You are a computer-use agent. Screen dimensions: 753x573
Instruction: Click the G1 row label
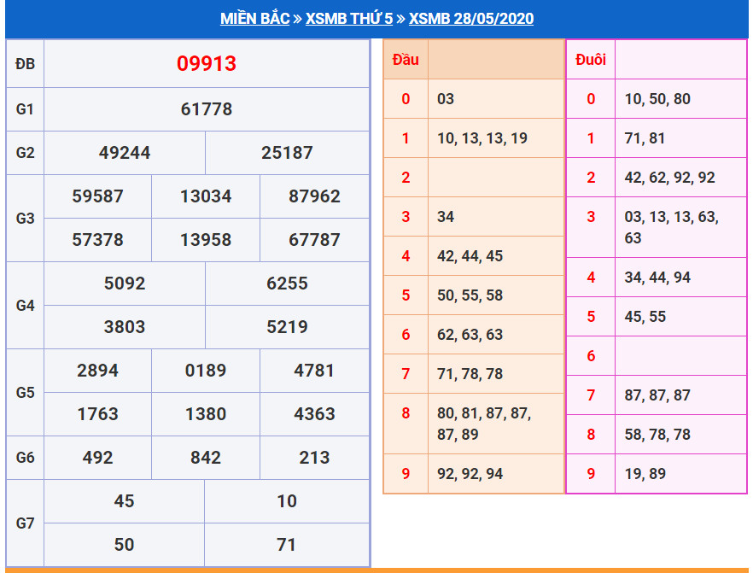tap(25, 109)
